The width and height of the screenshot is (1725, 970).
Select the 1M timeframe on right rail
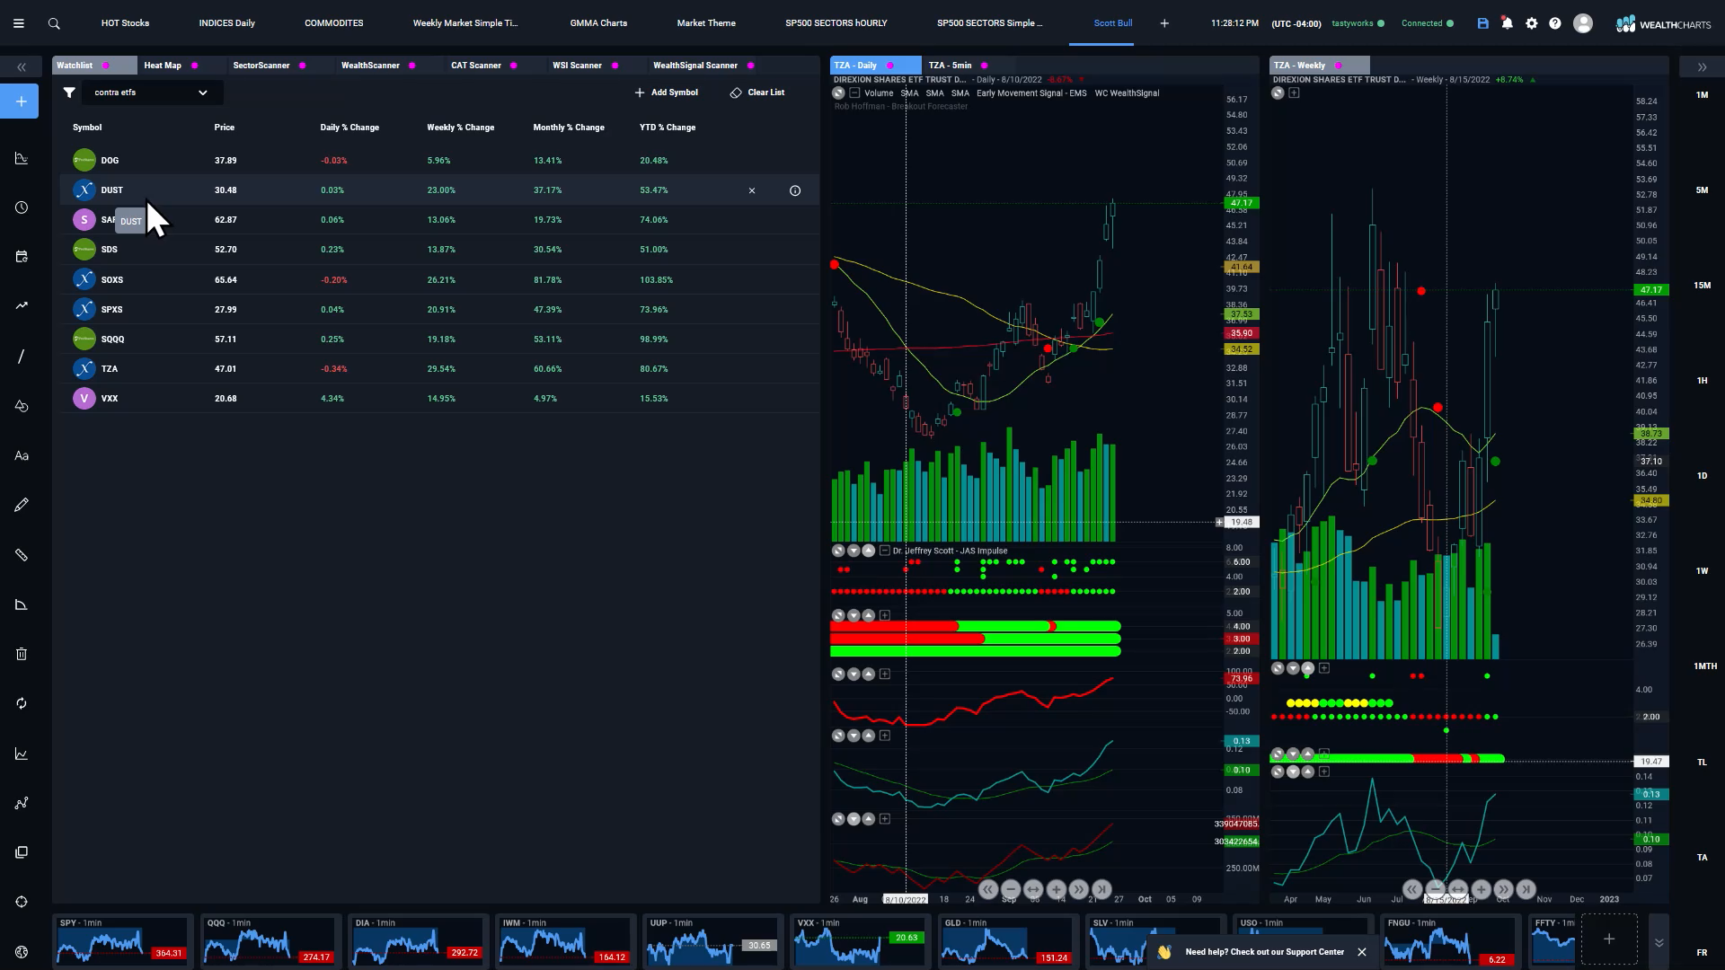1702,95
